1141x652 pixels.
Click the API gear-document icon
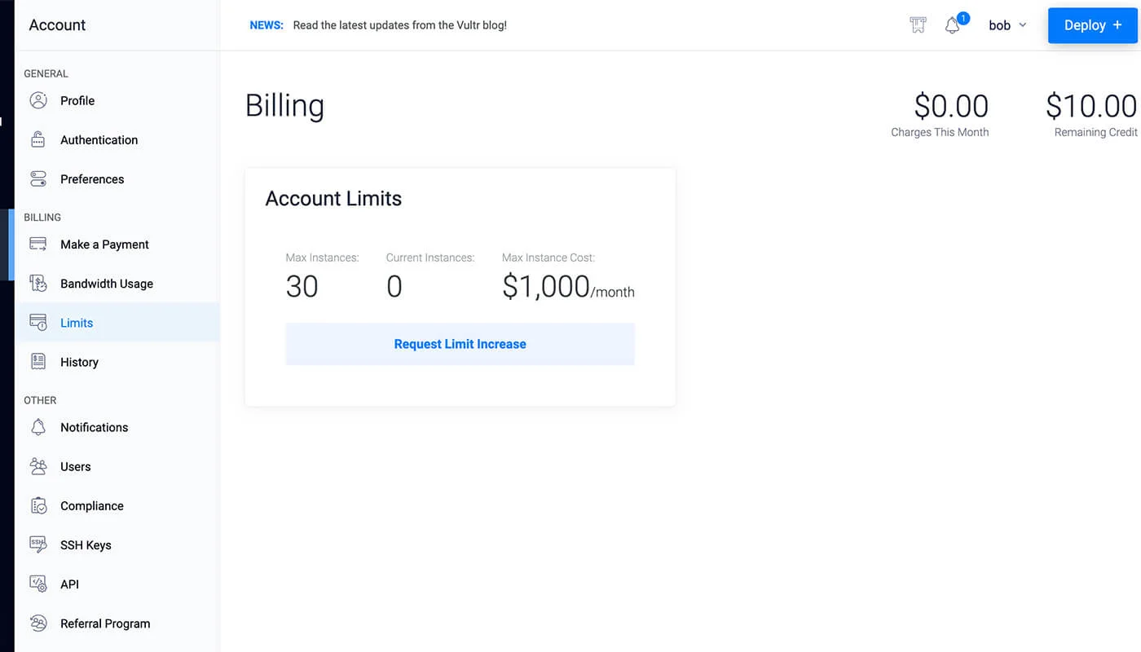38,584
